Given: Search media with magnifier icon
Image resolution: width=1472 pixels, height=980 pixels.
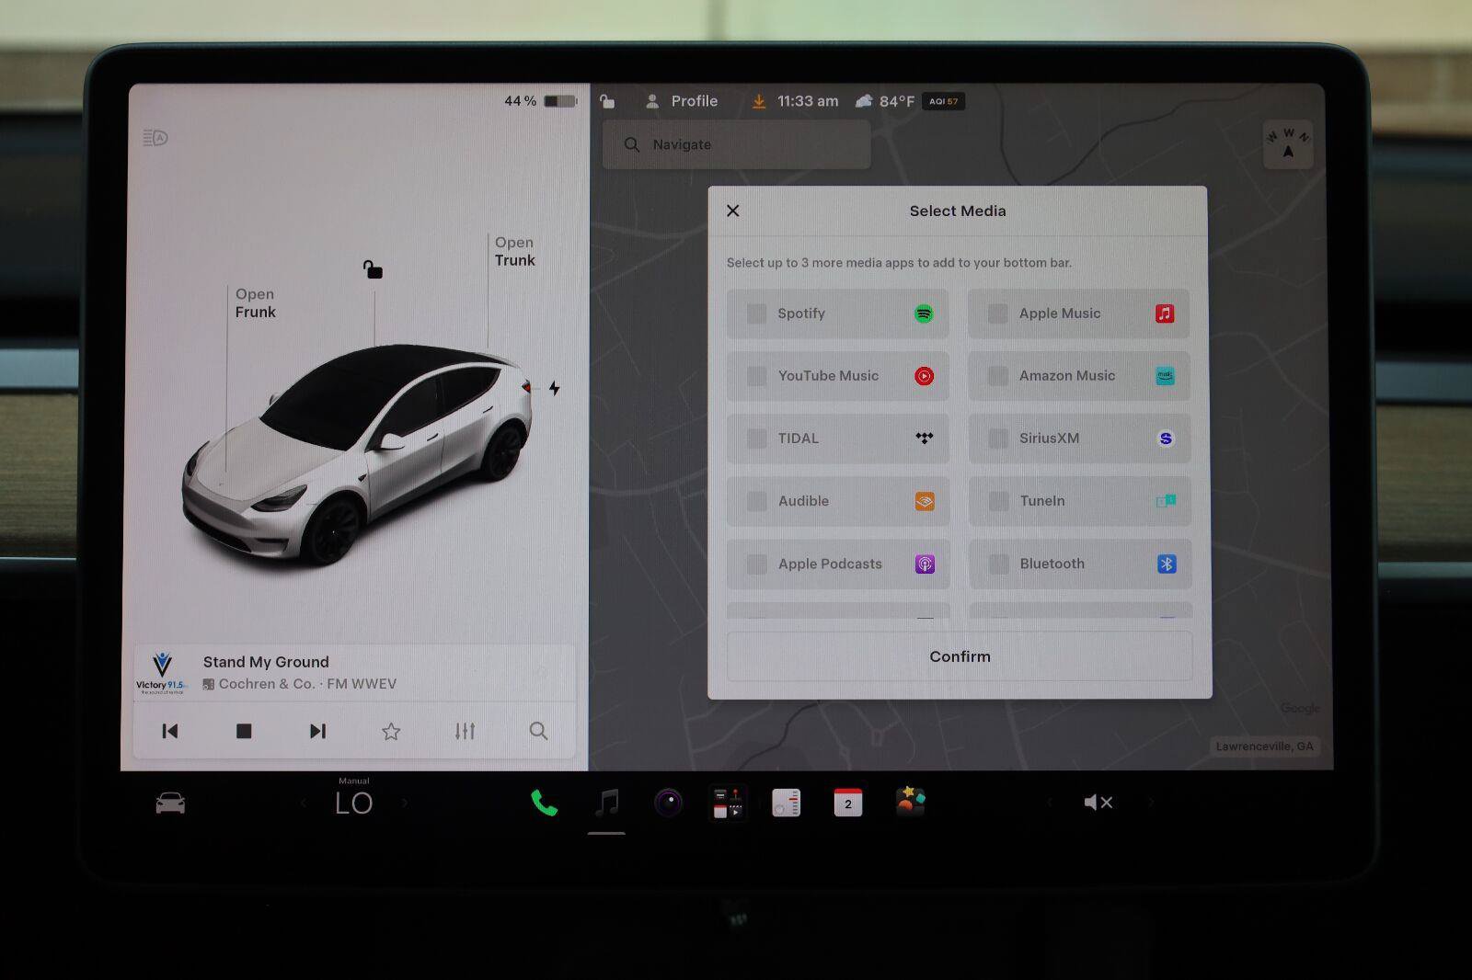Looking at the screenshot, I should point(538,731).
